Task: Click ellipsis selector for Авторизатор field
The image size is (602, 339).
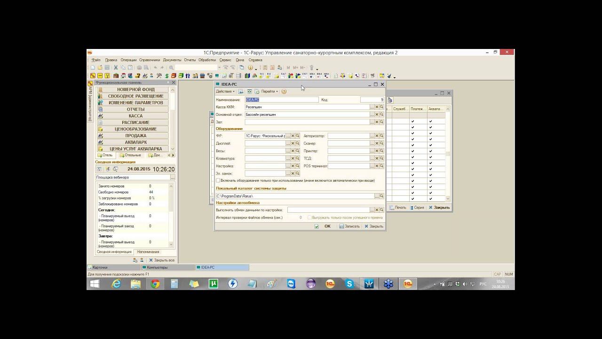Action: coord(372,136)
